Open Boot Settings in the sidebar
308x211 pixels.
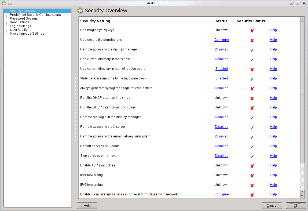tap(20, 22)
